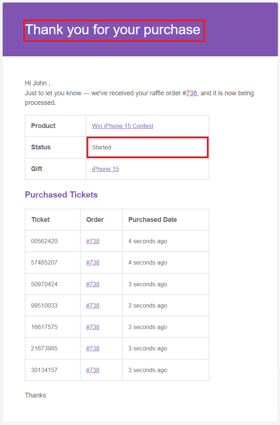
Task: Open the Win iPhone 15 Contest product link
Action: pos(122,126)
